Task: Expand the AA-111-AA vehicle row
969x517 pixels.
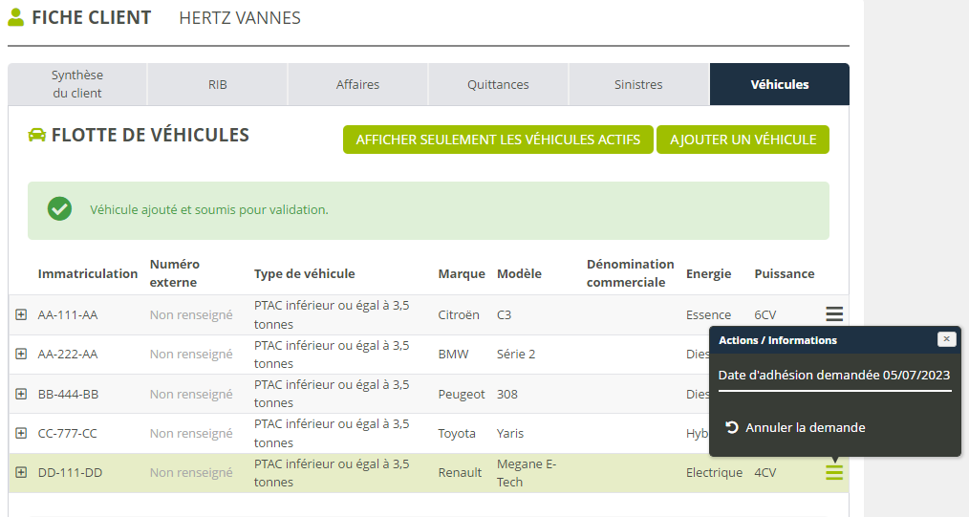Action: [x=21, y=314]
